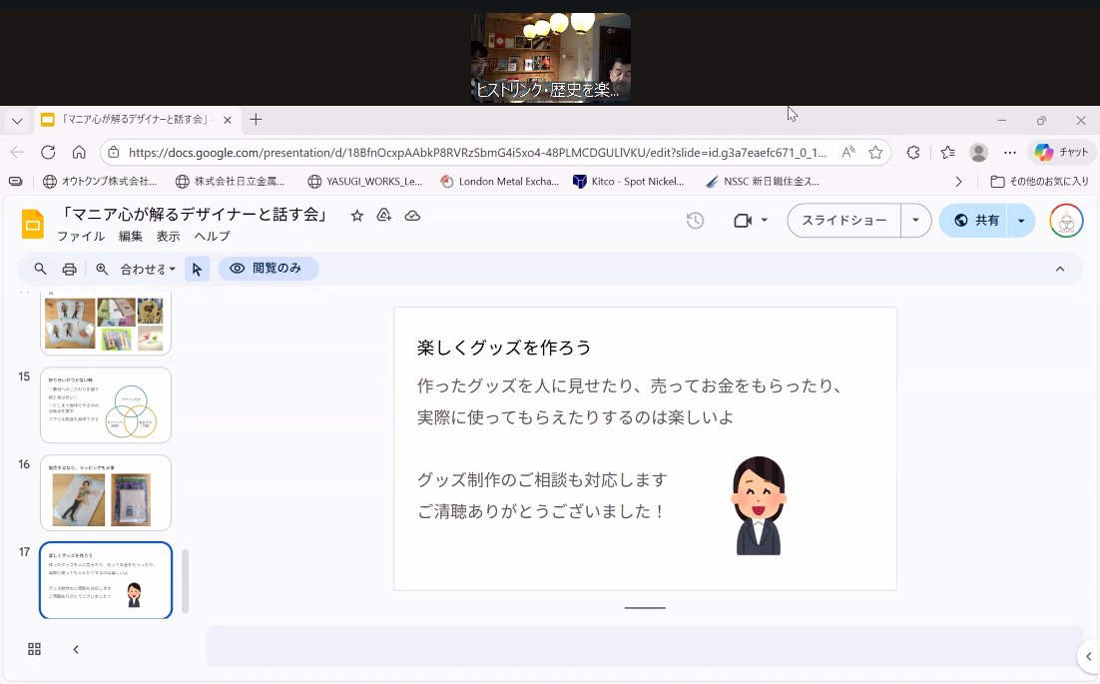Close the presentation browser tab
This screenshot has height=684, width=1100.
[x=228, y=120]
